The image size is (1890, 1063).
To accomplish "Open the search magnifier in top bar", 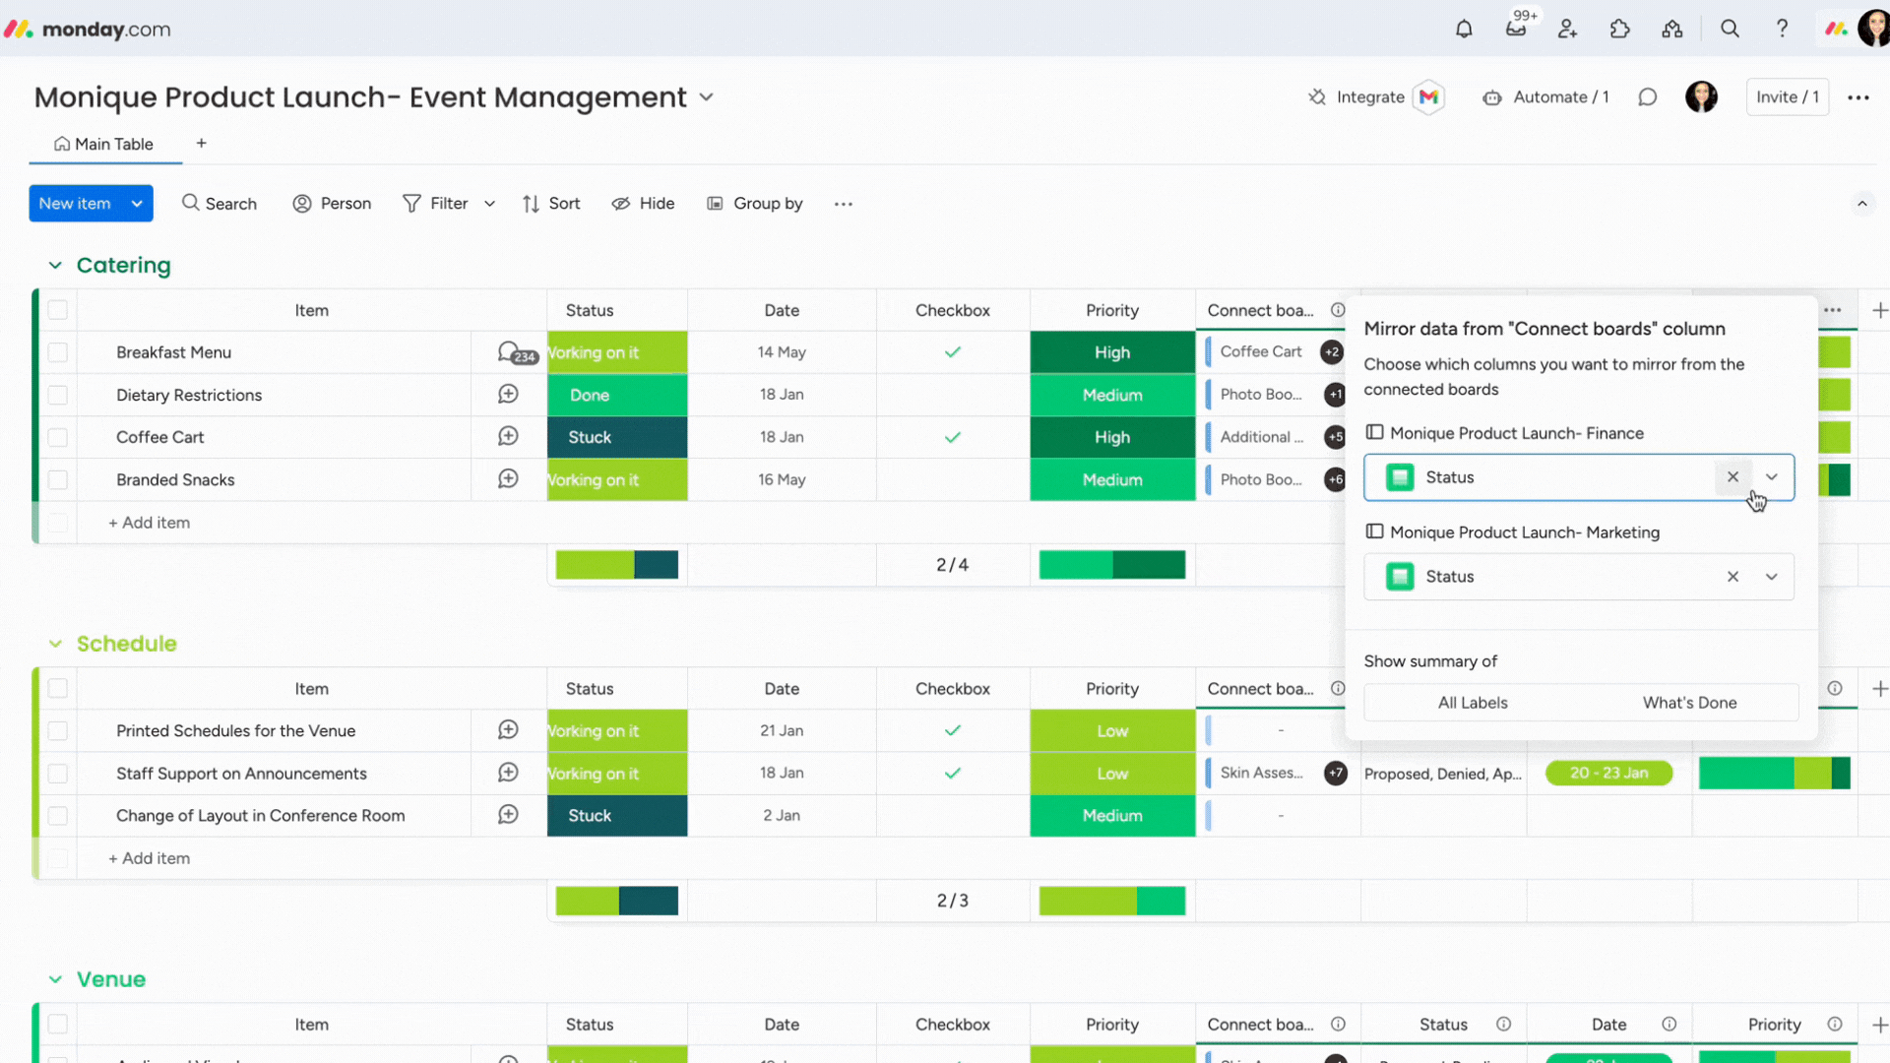I will click(x=1730, y=29).
